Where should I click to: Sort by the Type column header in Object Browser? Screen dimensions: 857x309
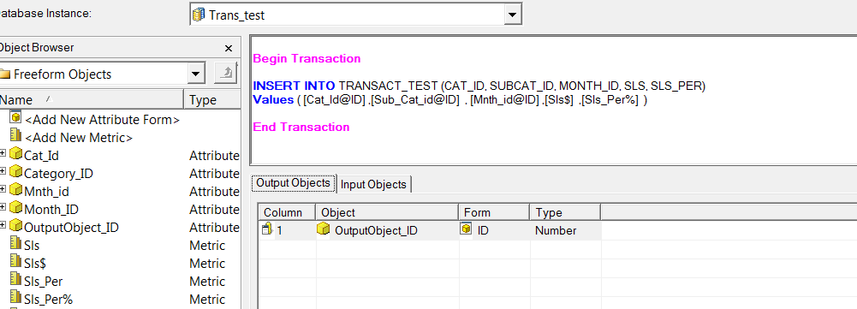[212, 99]
